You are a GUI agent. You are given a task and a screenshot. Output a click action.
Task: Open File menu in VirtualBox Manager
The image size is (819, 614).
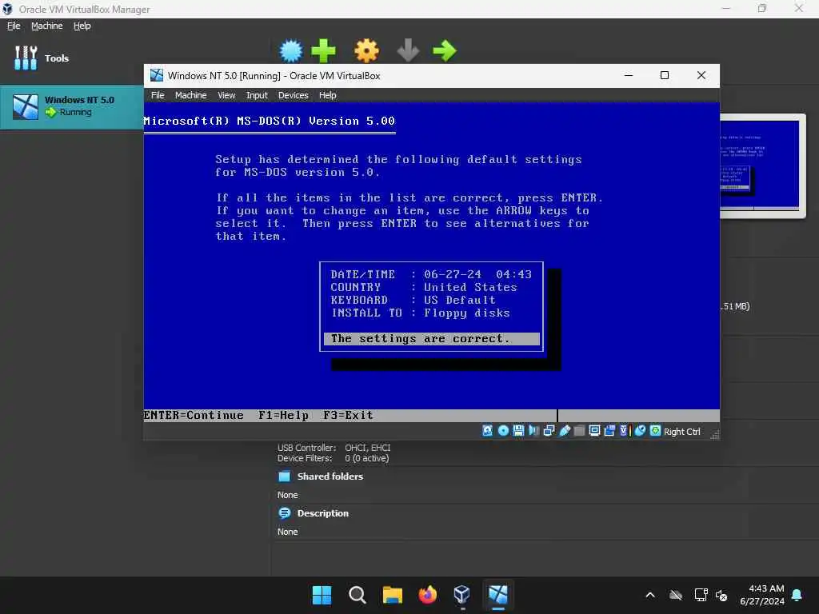pyautogui.click(x=14, y=26)
